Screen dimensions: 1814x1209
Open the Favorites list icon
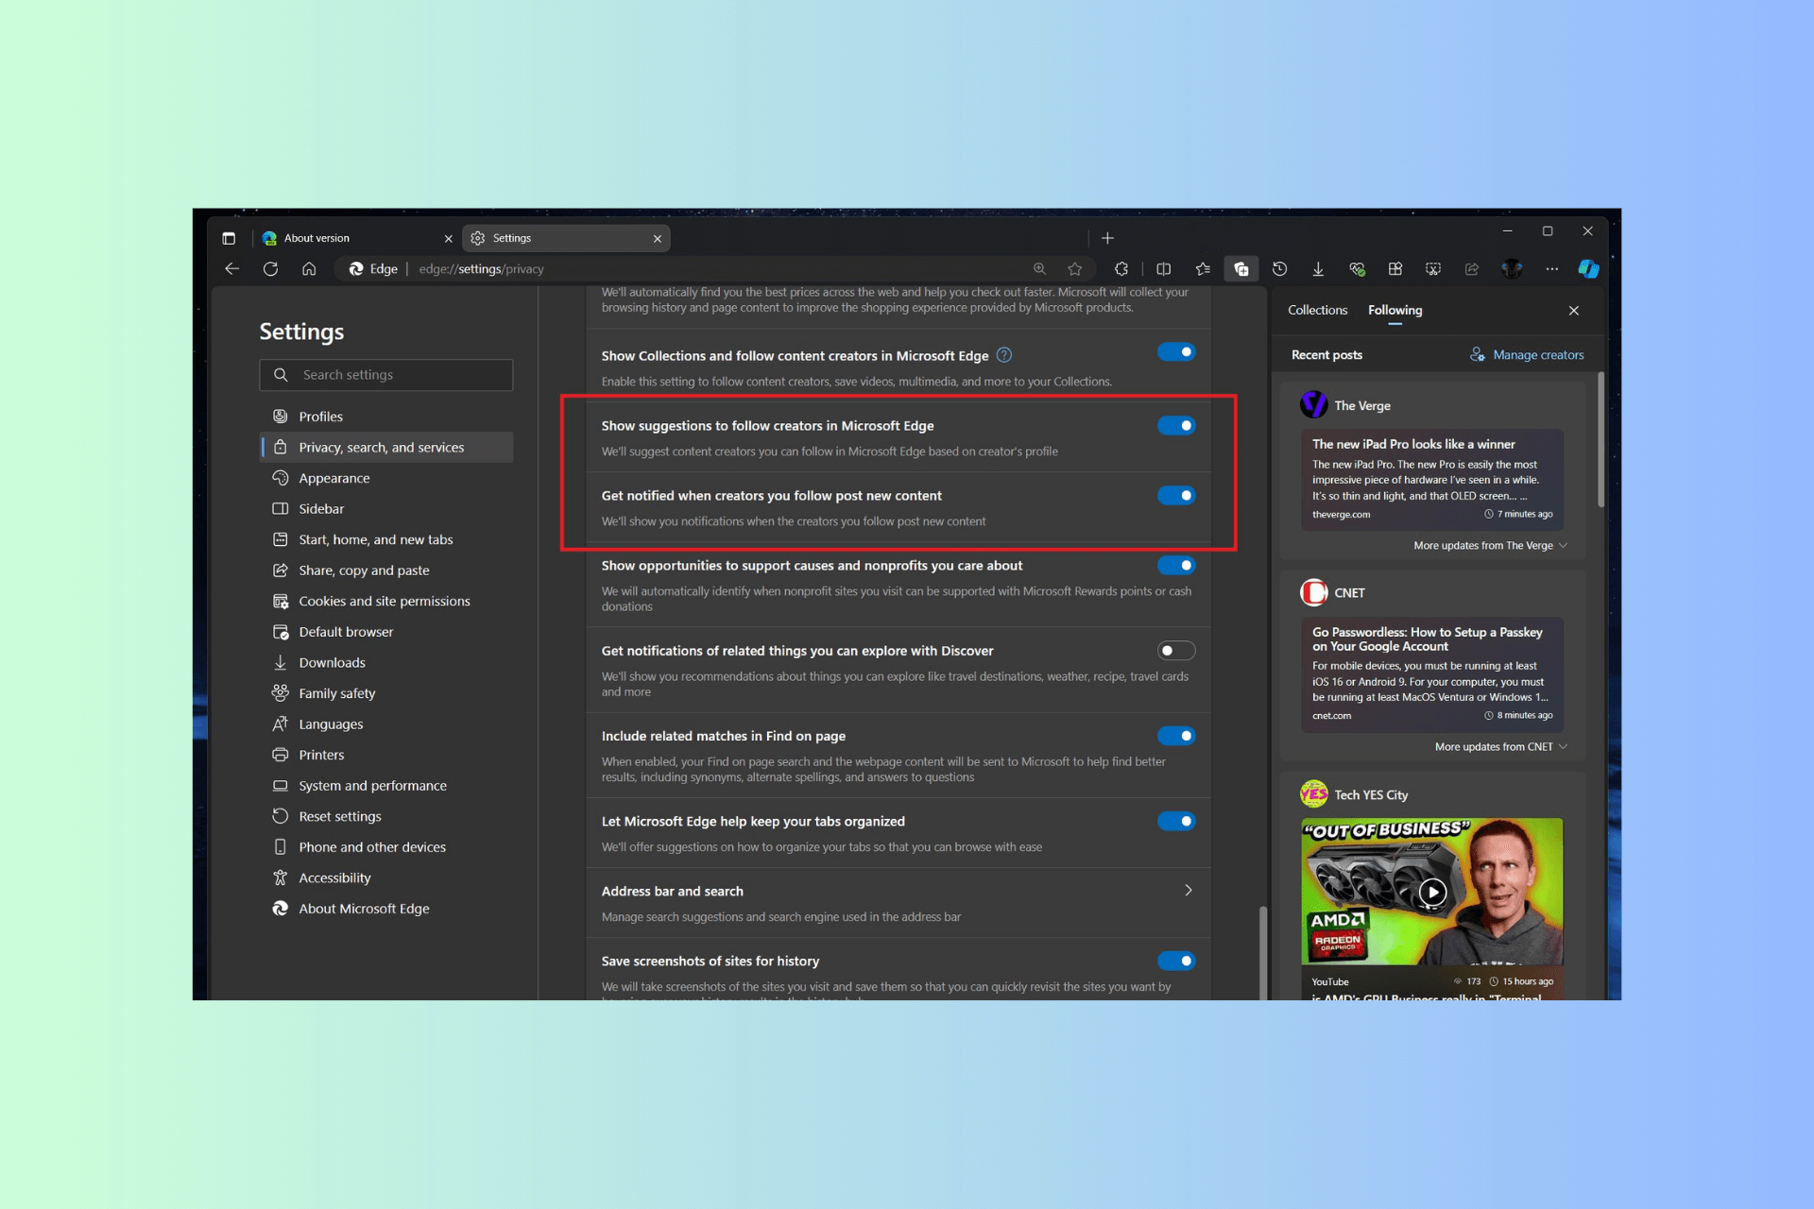coord(1203,269)
